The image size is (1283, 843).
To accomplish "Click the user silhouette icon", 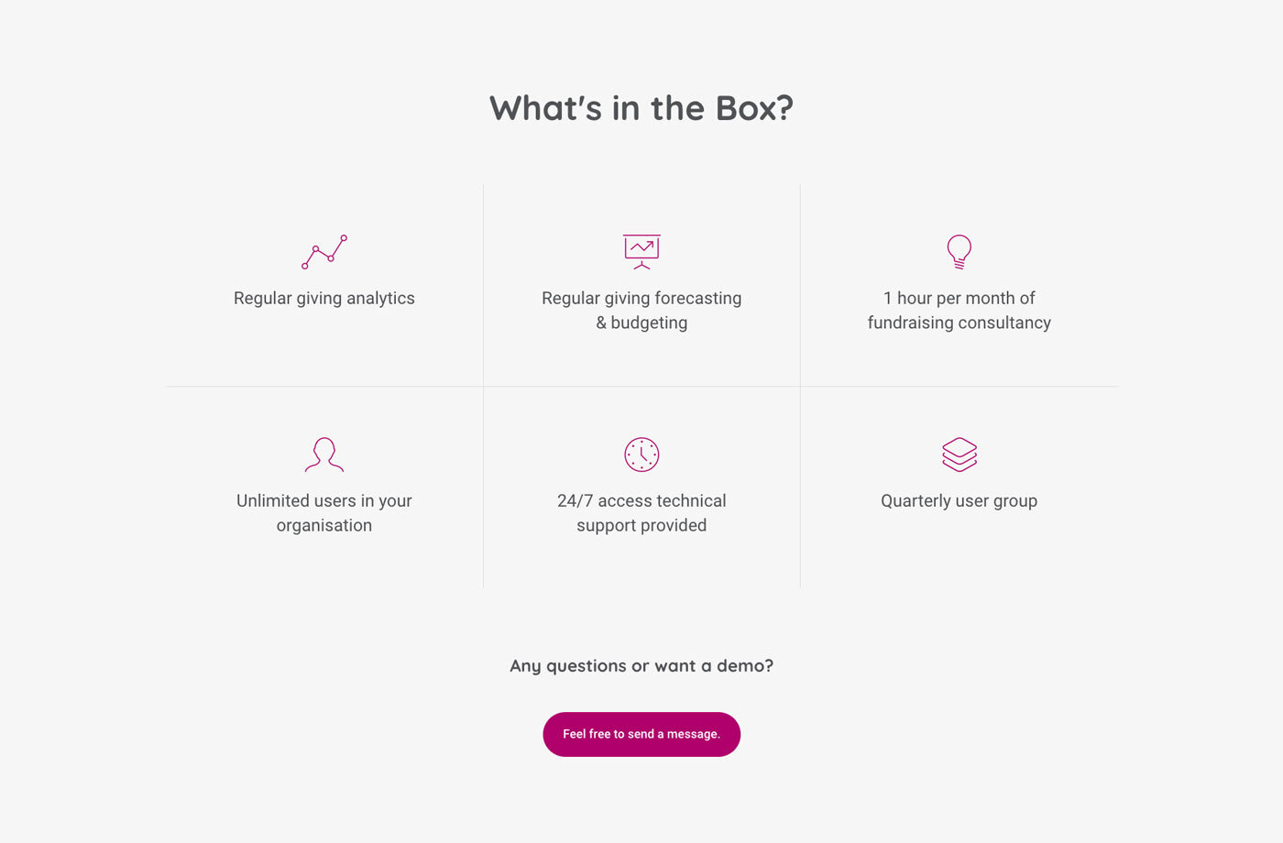I will [324, 454].
